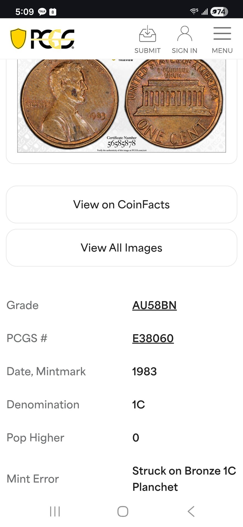This screenshot has width=243, height=527.
Task: Tap the battery indicator in status bar
Action: point(219,12)
